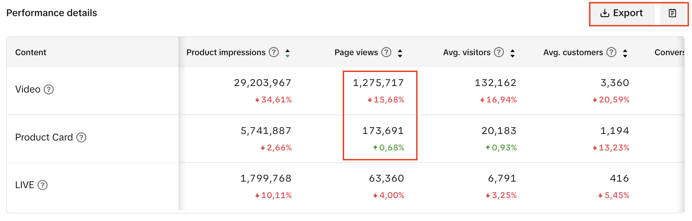Click help icon next to Video
The image size is (692, 221).
(x=49, y=89)
